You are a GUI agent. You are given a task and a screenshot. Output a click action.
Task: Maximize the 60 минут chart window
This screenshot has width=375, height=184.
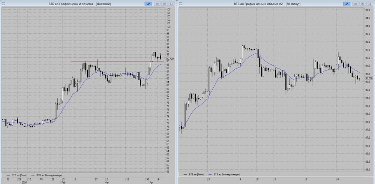[x=363, y=4]
